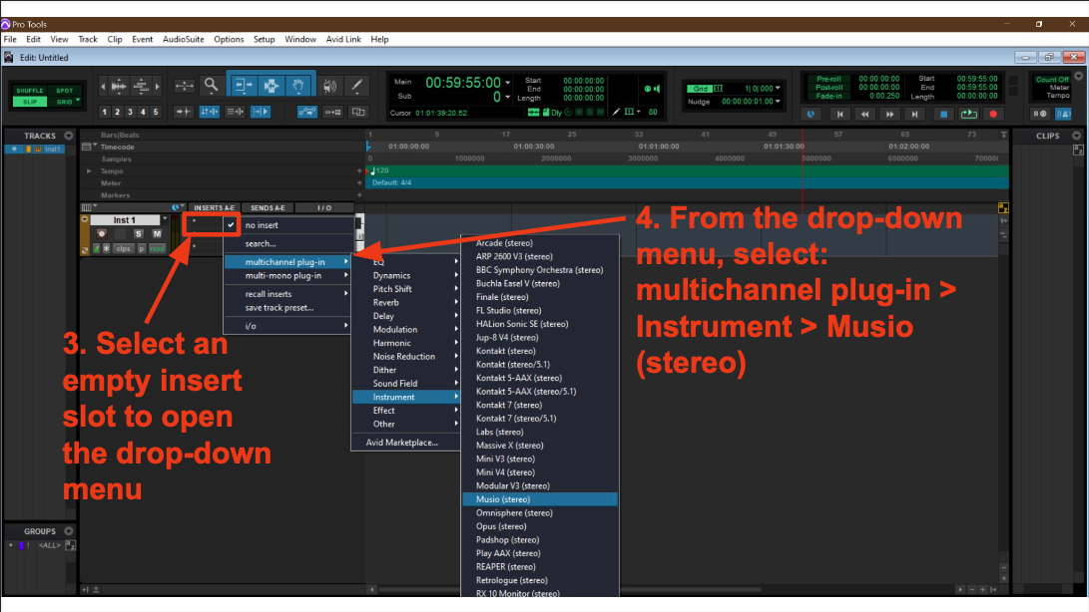The image size is (1089, 612).
Task: Click Go to End transport button
Action: tap(914, 114)
